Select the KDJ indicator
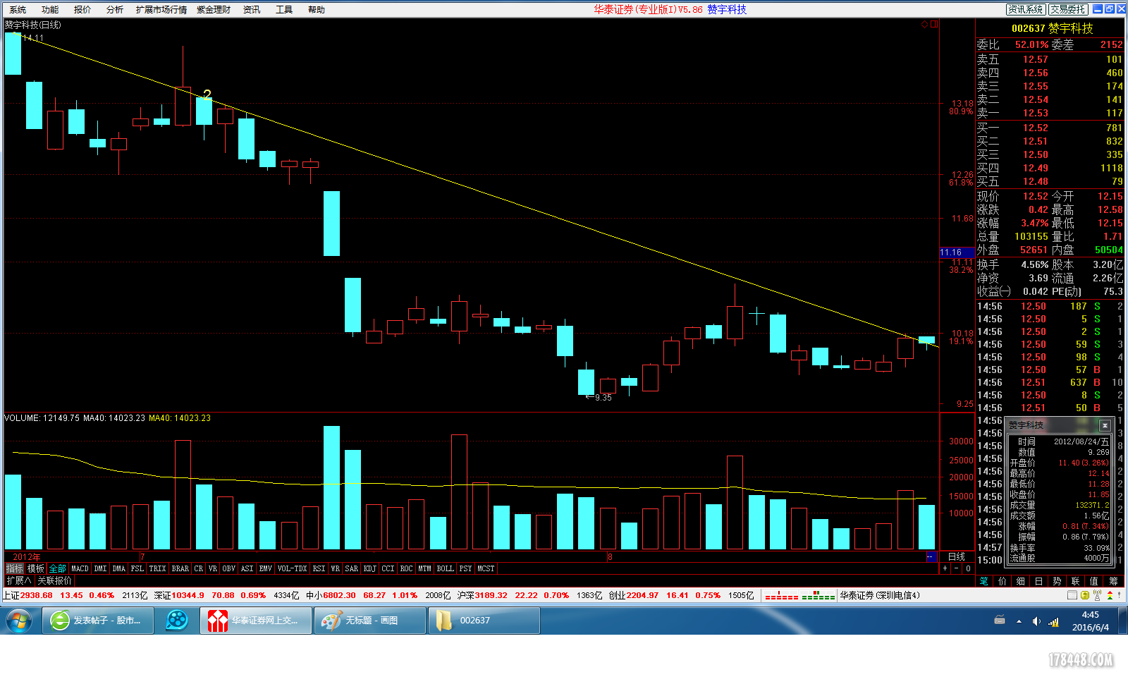The height and width of the screenshot is (677, 1128). click(x=370, y=568)
